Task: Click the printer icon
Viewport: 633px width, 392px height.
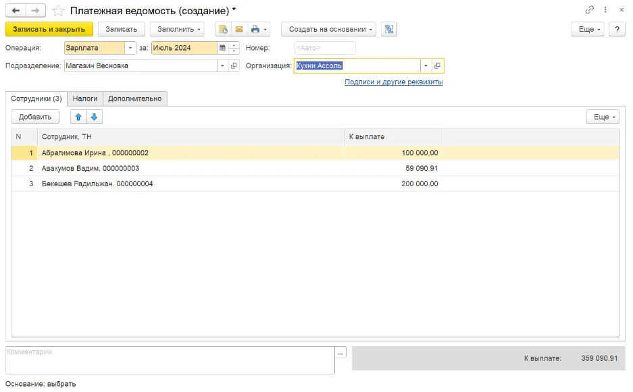Action: pyautogui.click(x=255, y=30)
